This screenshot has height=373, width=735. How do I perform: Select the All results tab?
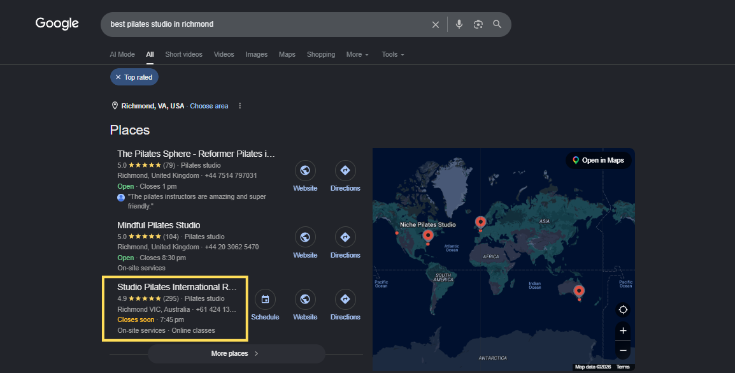point(150,54)
